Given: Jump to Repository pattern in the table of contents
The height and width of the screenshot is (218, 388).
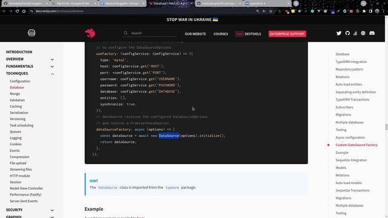Looking at the screenshot, I should [x=349, y=69].
